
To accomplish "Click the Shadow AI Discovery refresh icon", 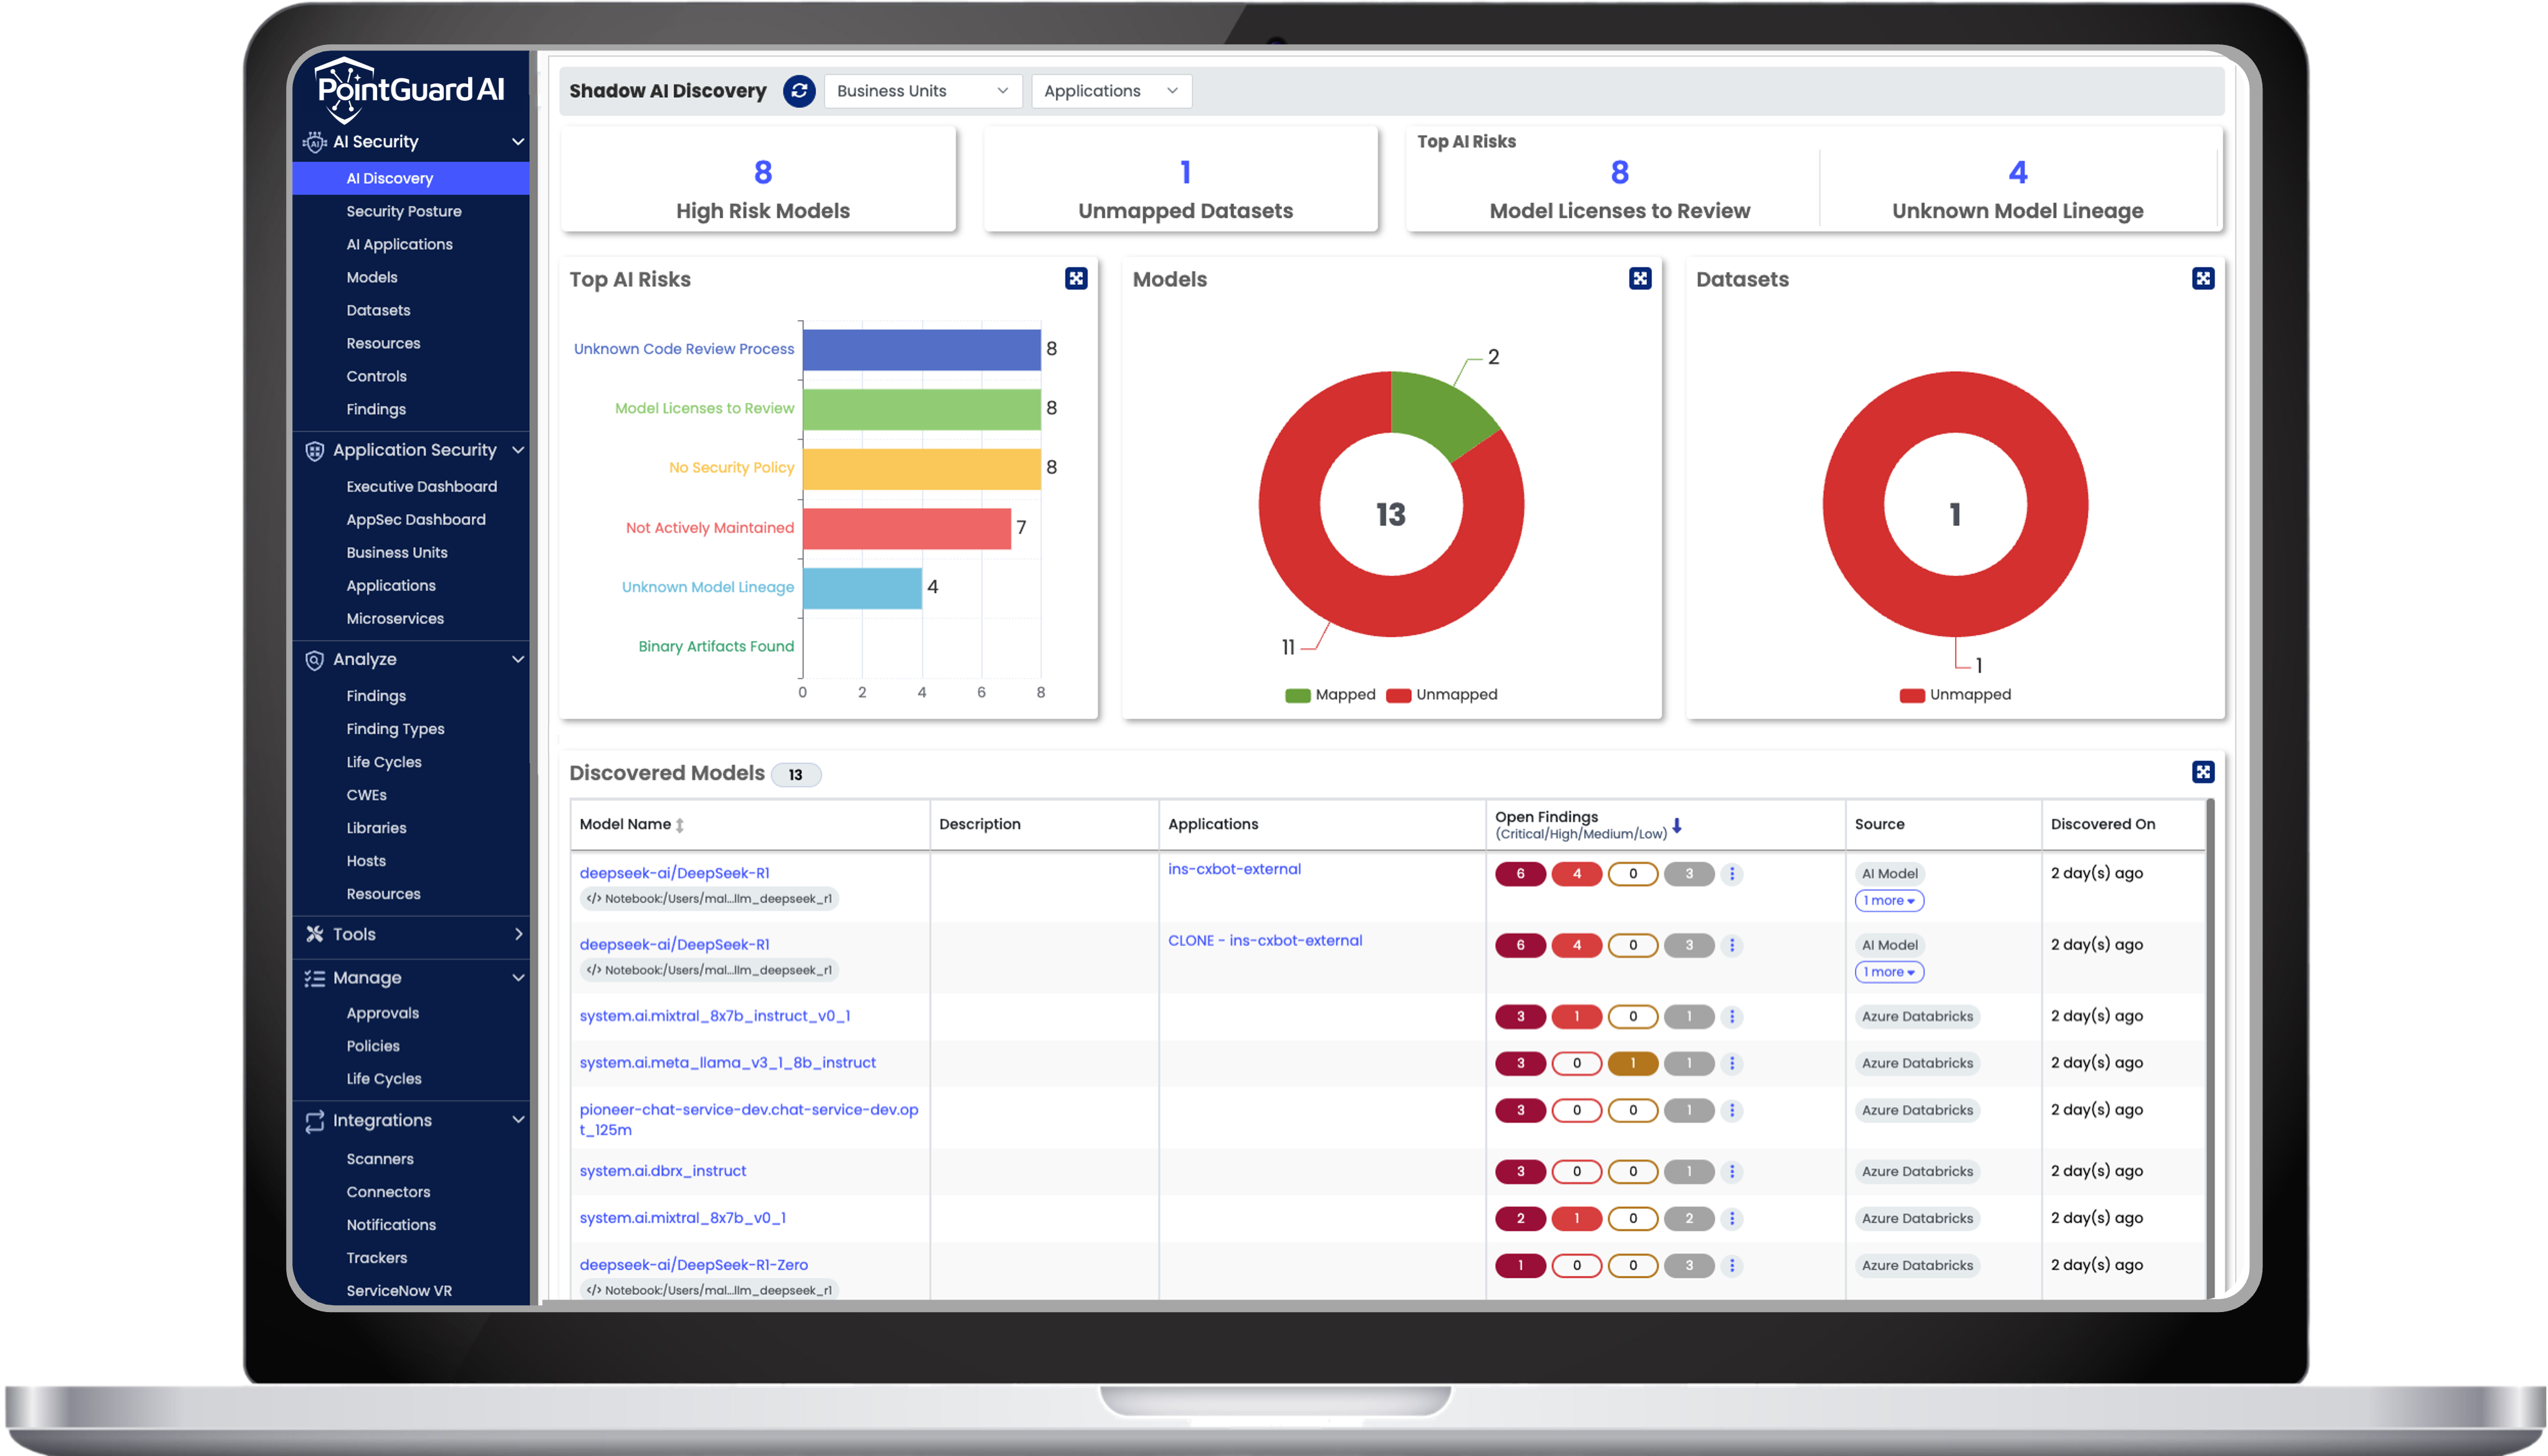I will pos(798,91).
